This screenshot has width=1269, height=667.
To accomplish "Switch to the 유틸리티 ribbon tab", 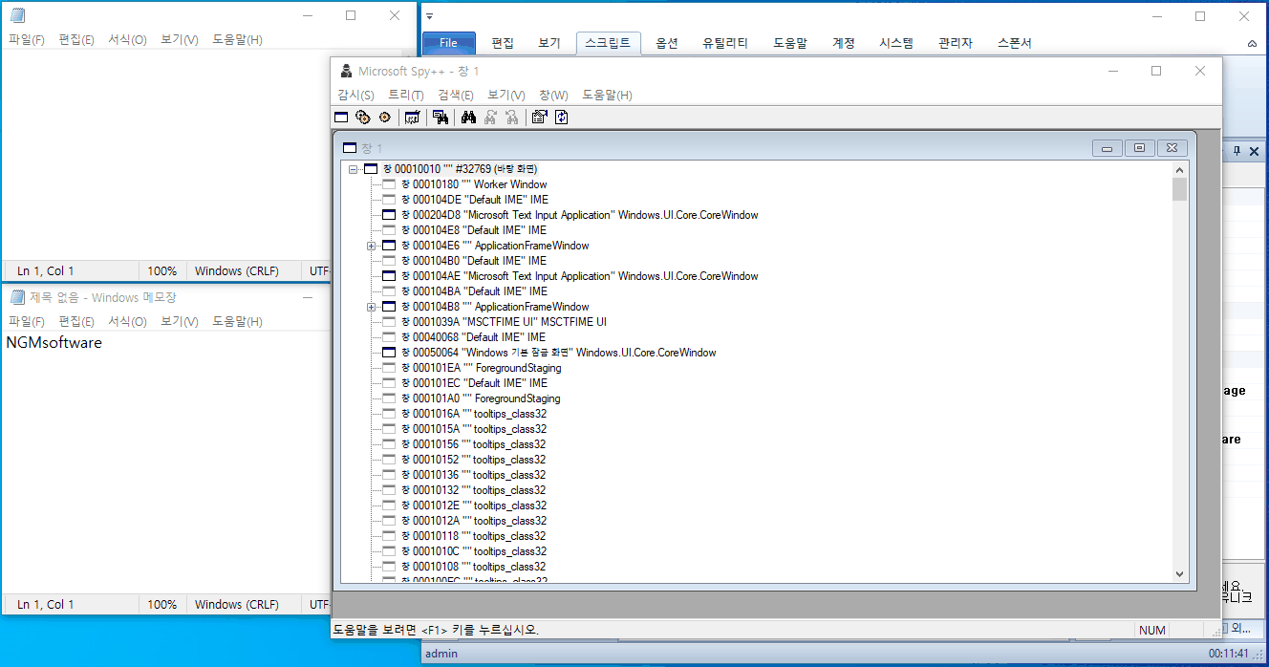I will (x=725, y=43).
